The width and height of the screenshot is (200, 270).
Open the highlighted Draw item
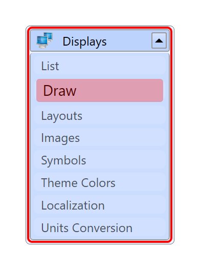(100, 90)
